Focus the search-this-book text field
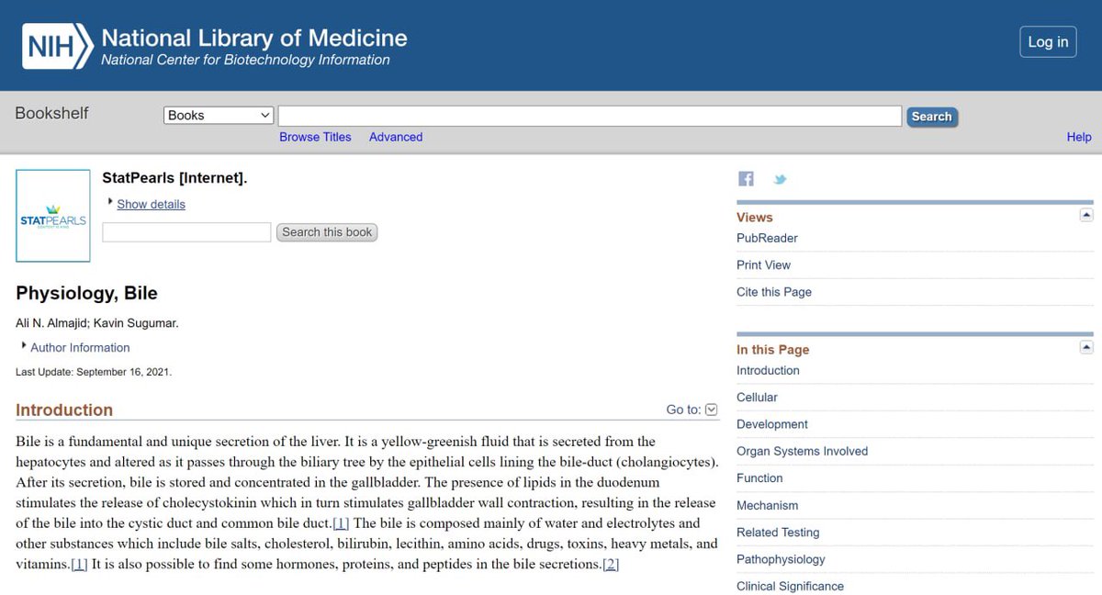Screen dimensions: 1102x595 pyautogui.click(x=186, y=232)
